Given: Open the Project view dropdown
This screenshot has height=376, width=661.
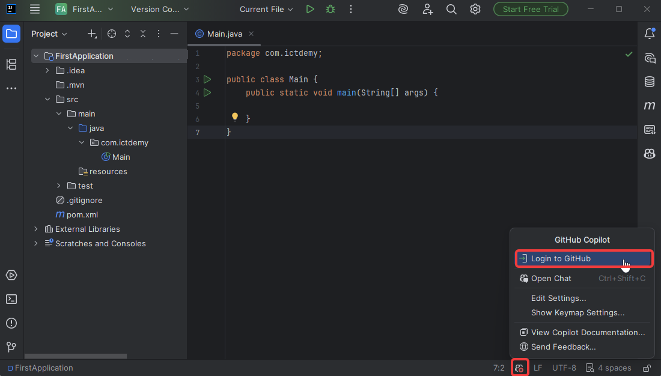Looking at the screenshot, I should point(49,34).
